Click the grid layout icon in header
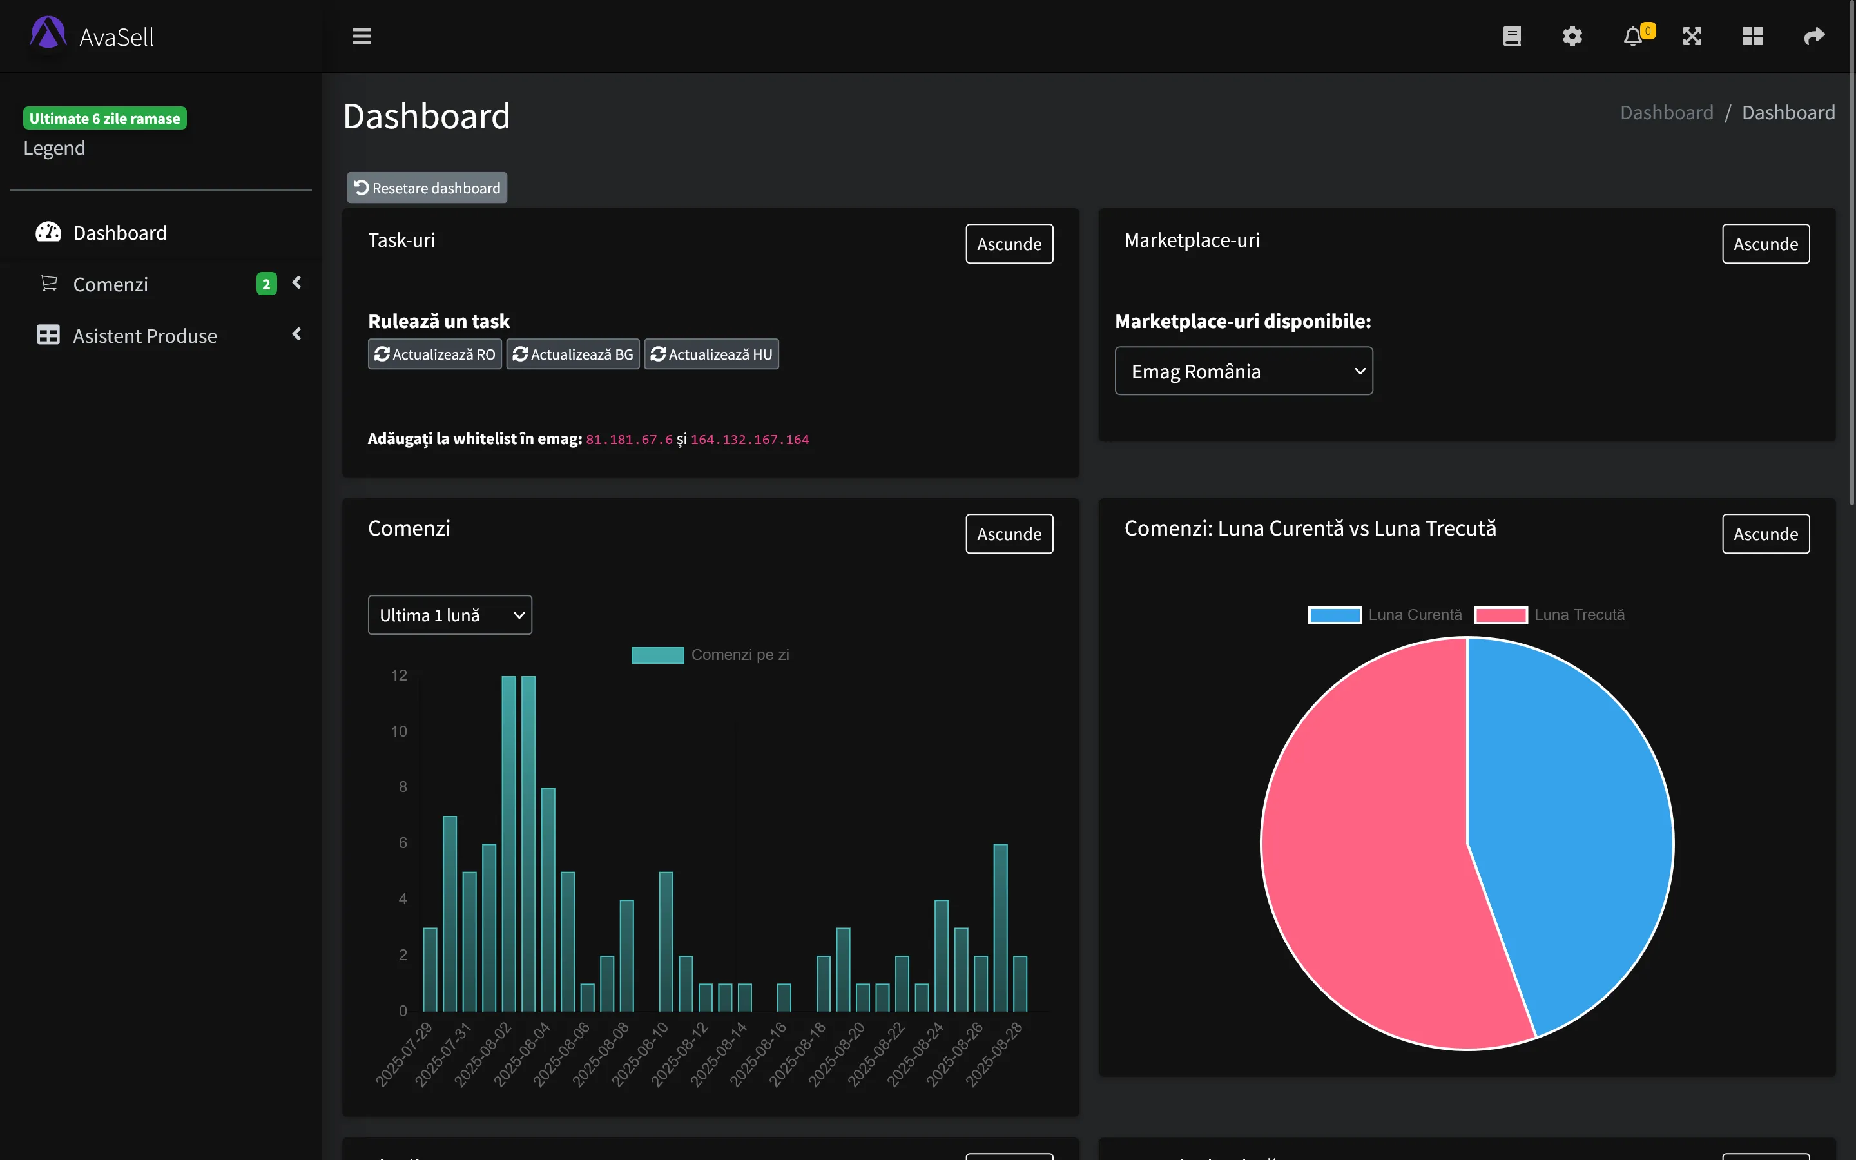The image size is (1856, 1160). [x=1752, y=36]
